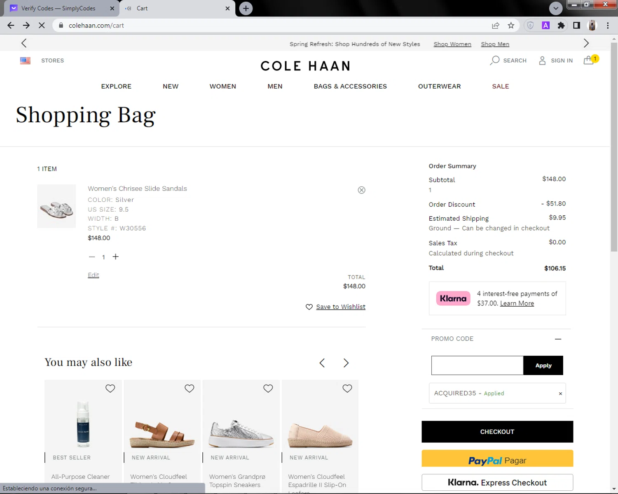Proceed with the CHECKOUT button

pos(497,432)
